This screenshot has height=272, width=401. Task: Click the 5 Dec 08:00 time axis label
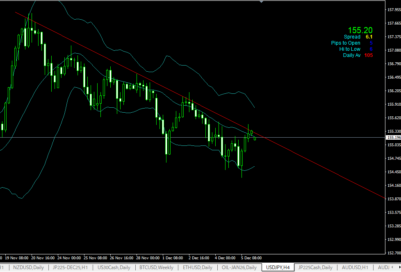tap(251, 258)
